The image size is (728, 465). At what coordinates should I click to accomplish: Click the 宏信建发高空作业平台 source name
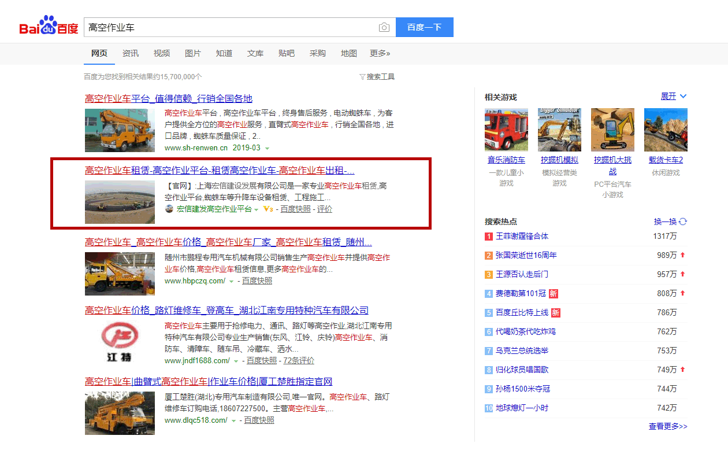[214, 209]
